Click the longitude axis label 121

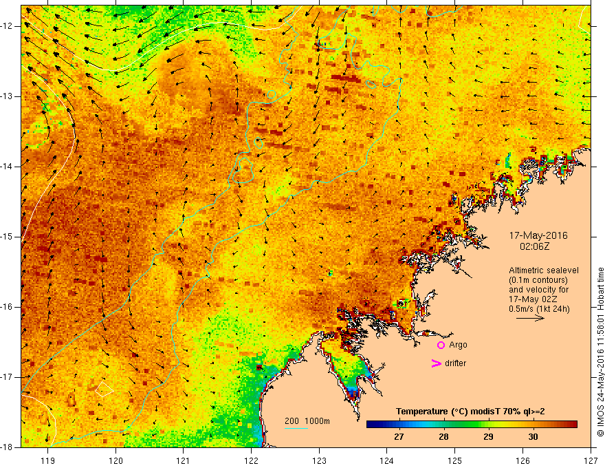click(x=183, y=460)
